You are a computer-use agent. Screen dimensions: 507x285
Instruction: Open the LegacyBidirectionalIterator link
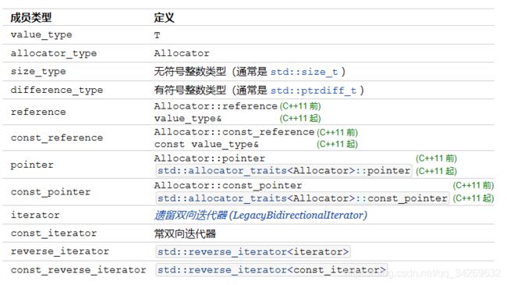[261, 215]
